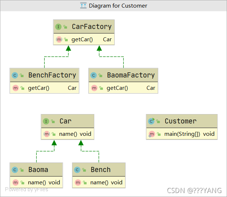
Task: Click the Car return type in BaomaFactory
Action: click(151, 88)
